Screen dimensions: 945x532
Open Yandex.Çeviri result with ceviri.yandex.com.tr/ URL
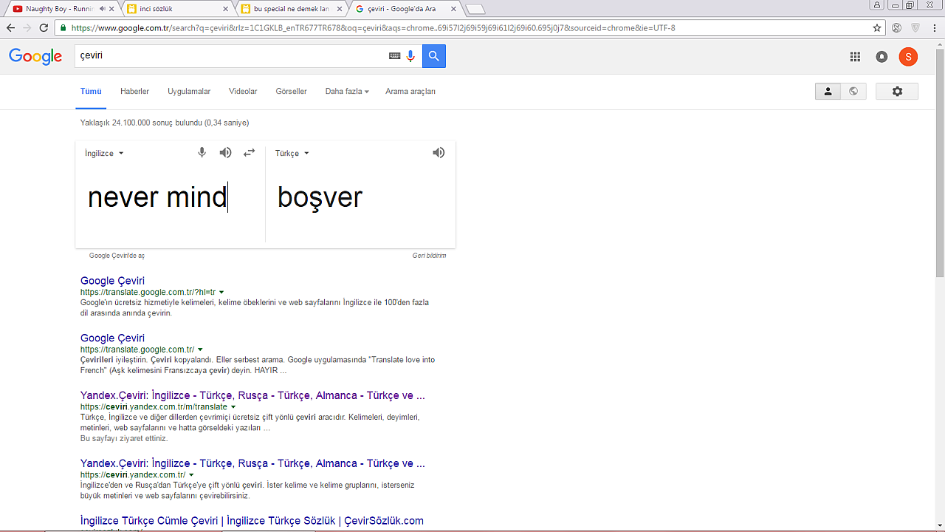[x=252, y=463]
